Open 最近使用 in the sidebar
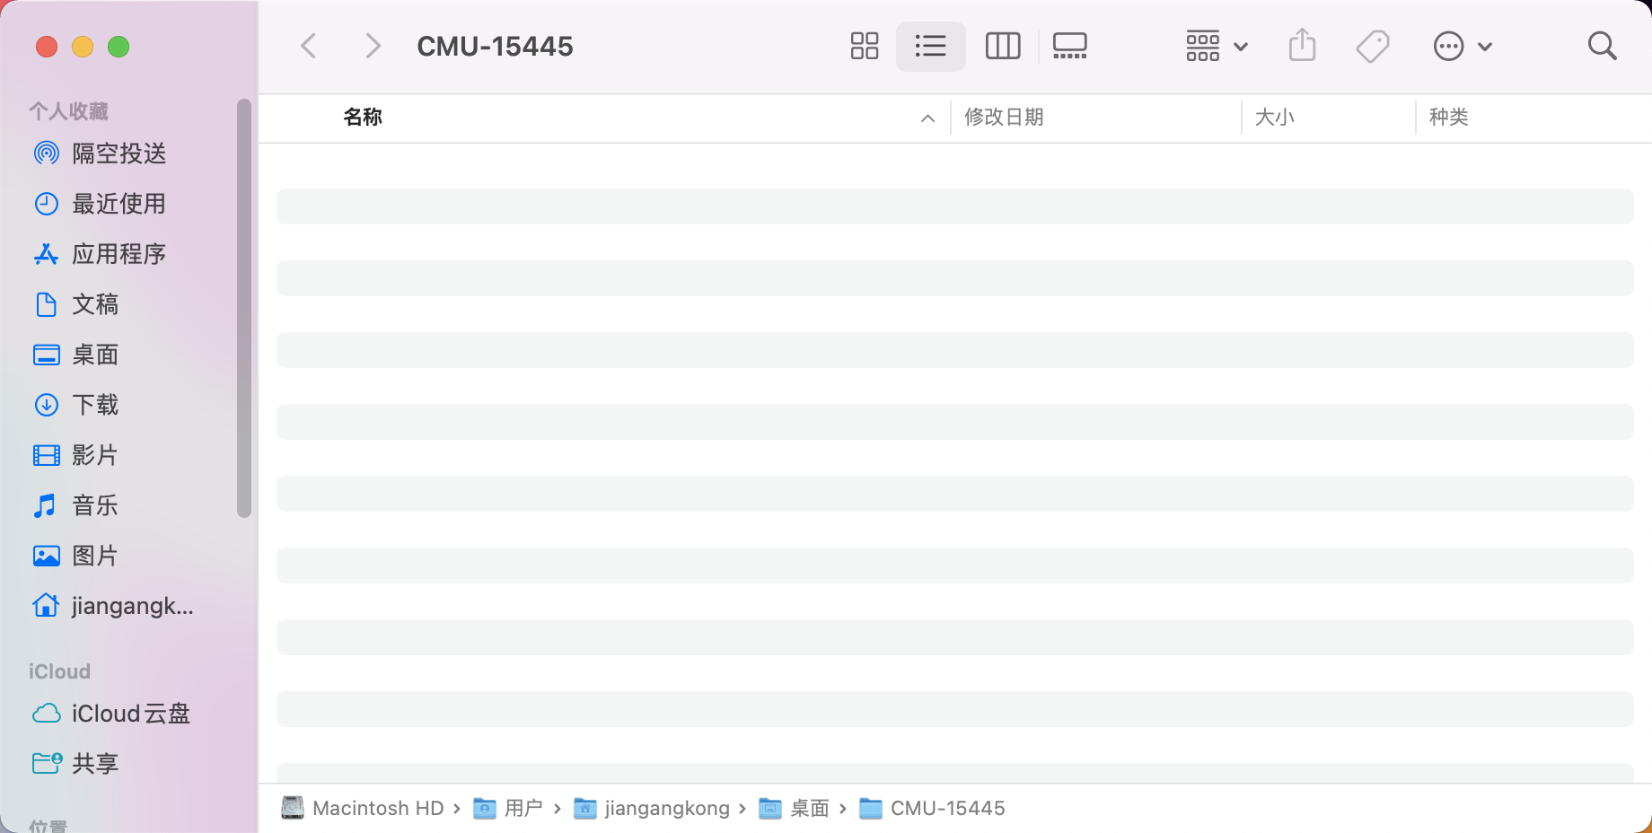The width and height of the screenshot is (1652, 833). pos(119,204)
